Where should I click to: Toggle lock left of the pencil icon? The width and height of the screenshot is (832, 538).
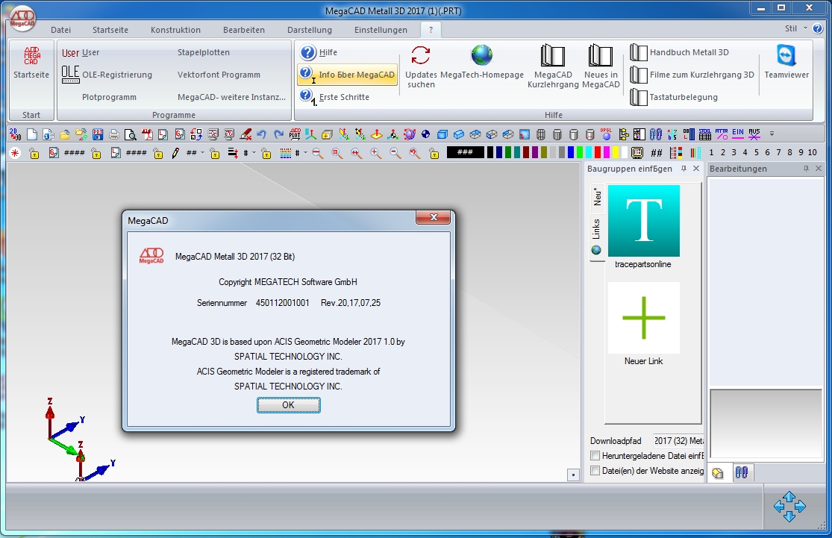coord(157,153)
